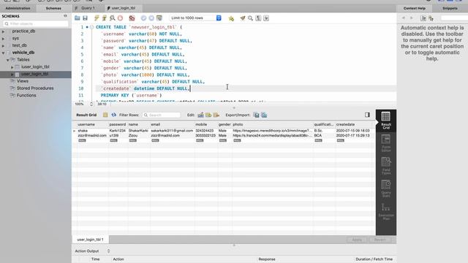This screenshot has width=468, height=263.
Task: Select user_login_tbl 1 result tab
Action: pyautogui.click(x=91, y=240)
